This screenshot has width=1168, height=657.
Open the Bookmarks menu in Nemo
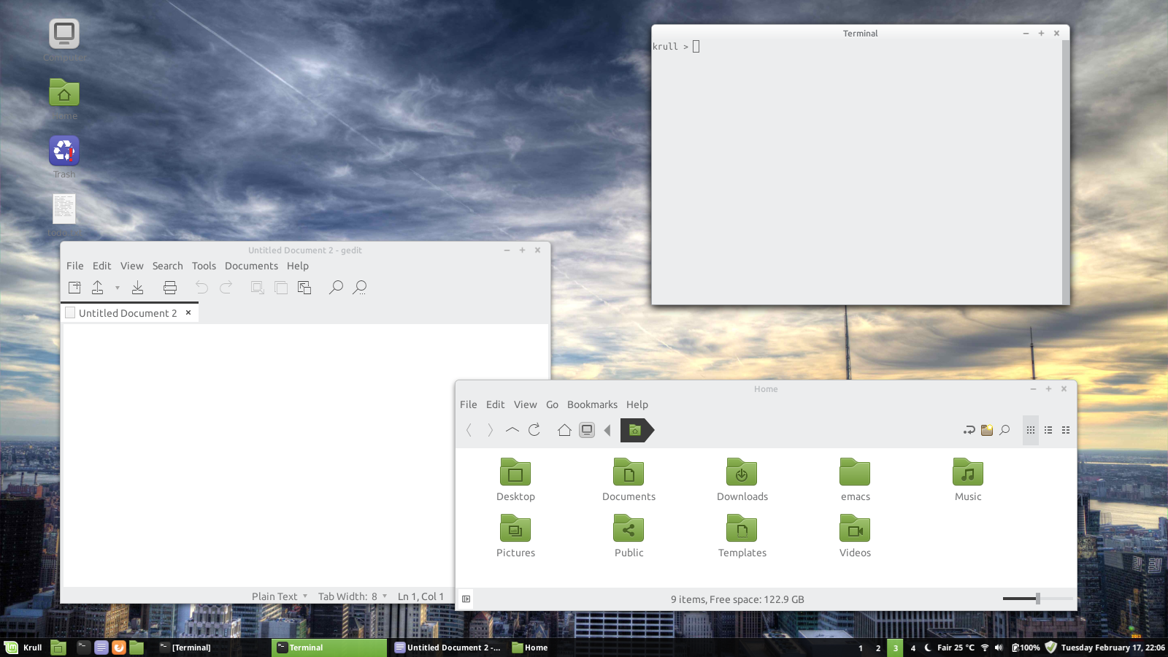tap(592, 404)
